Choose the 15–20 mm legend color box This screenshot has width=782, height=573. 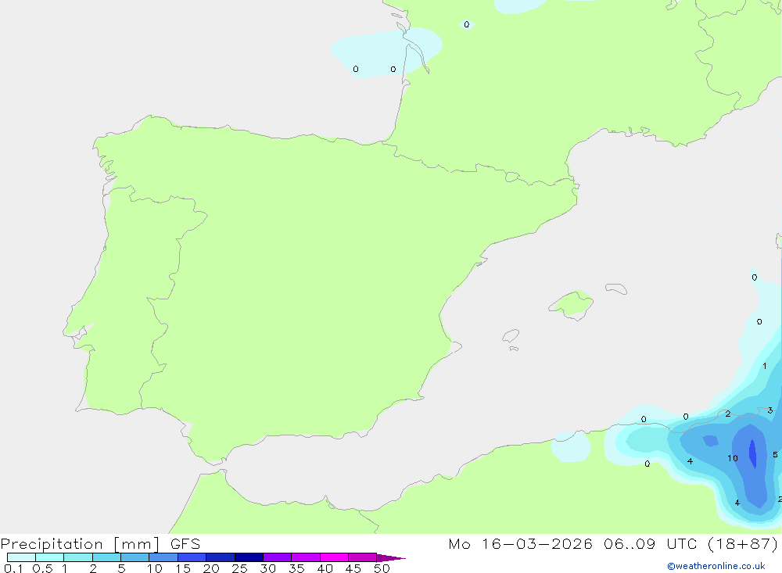coord(192,557)
